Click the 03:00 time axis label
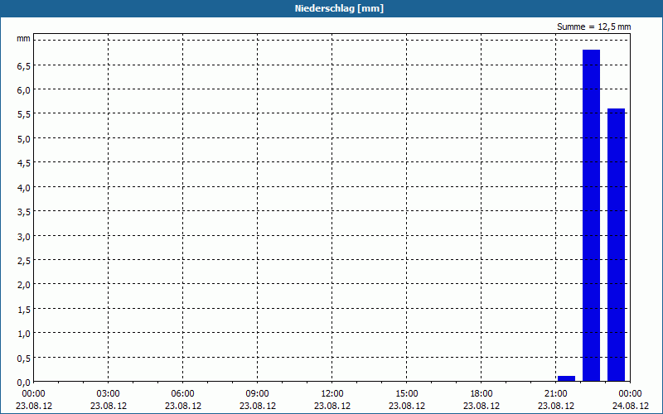The width and height of the screenshot is (663, 414). point(109,394)
